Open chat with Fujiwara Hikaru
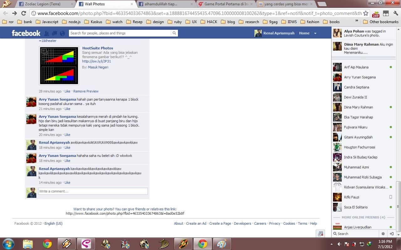Screen dimensions: 401x250 pyautogui.click(x=363, y=127)
